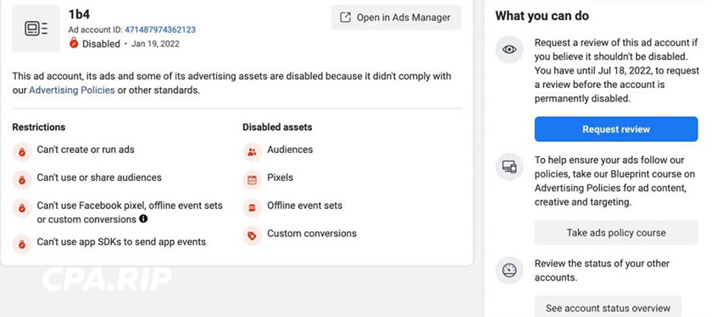Click the Pixels label
Image resolution: width=712 pixels, height=317 pixels.
tap(281, 178)
